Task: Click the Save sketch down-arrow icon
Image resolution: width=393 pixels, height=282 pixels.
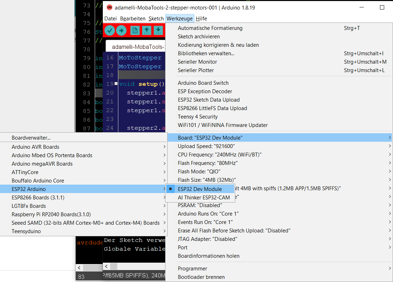Action: [x=158, y=31]
